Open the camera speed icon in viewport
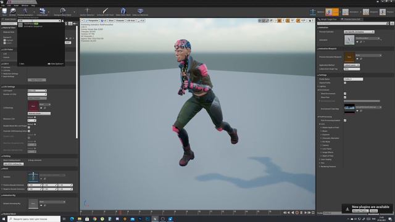This screenshot has height=222, width=395. pos(310,20)
